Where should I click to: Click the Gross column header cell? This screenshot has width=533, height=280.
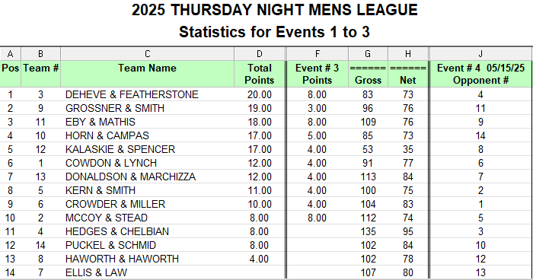pos(368,74)
